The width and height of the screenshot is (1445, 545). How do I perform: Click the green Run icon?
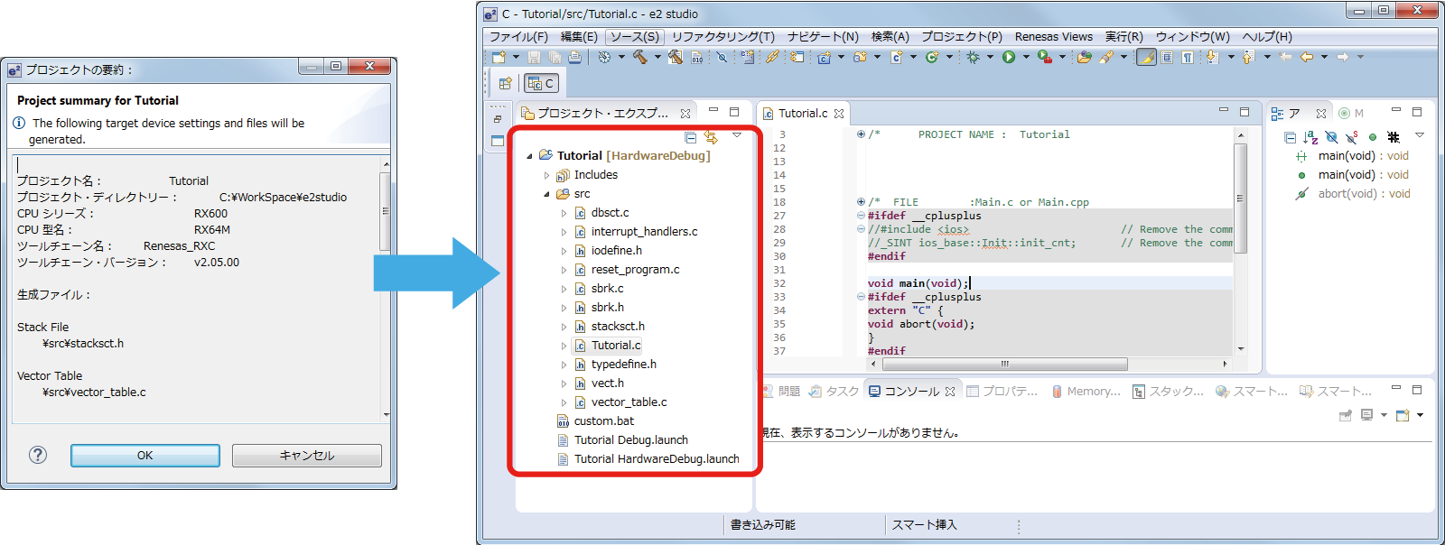(x=1009, y=57)
